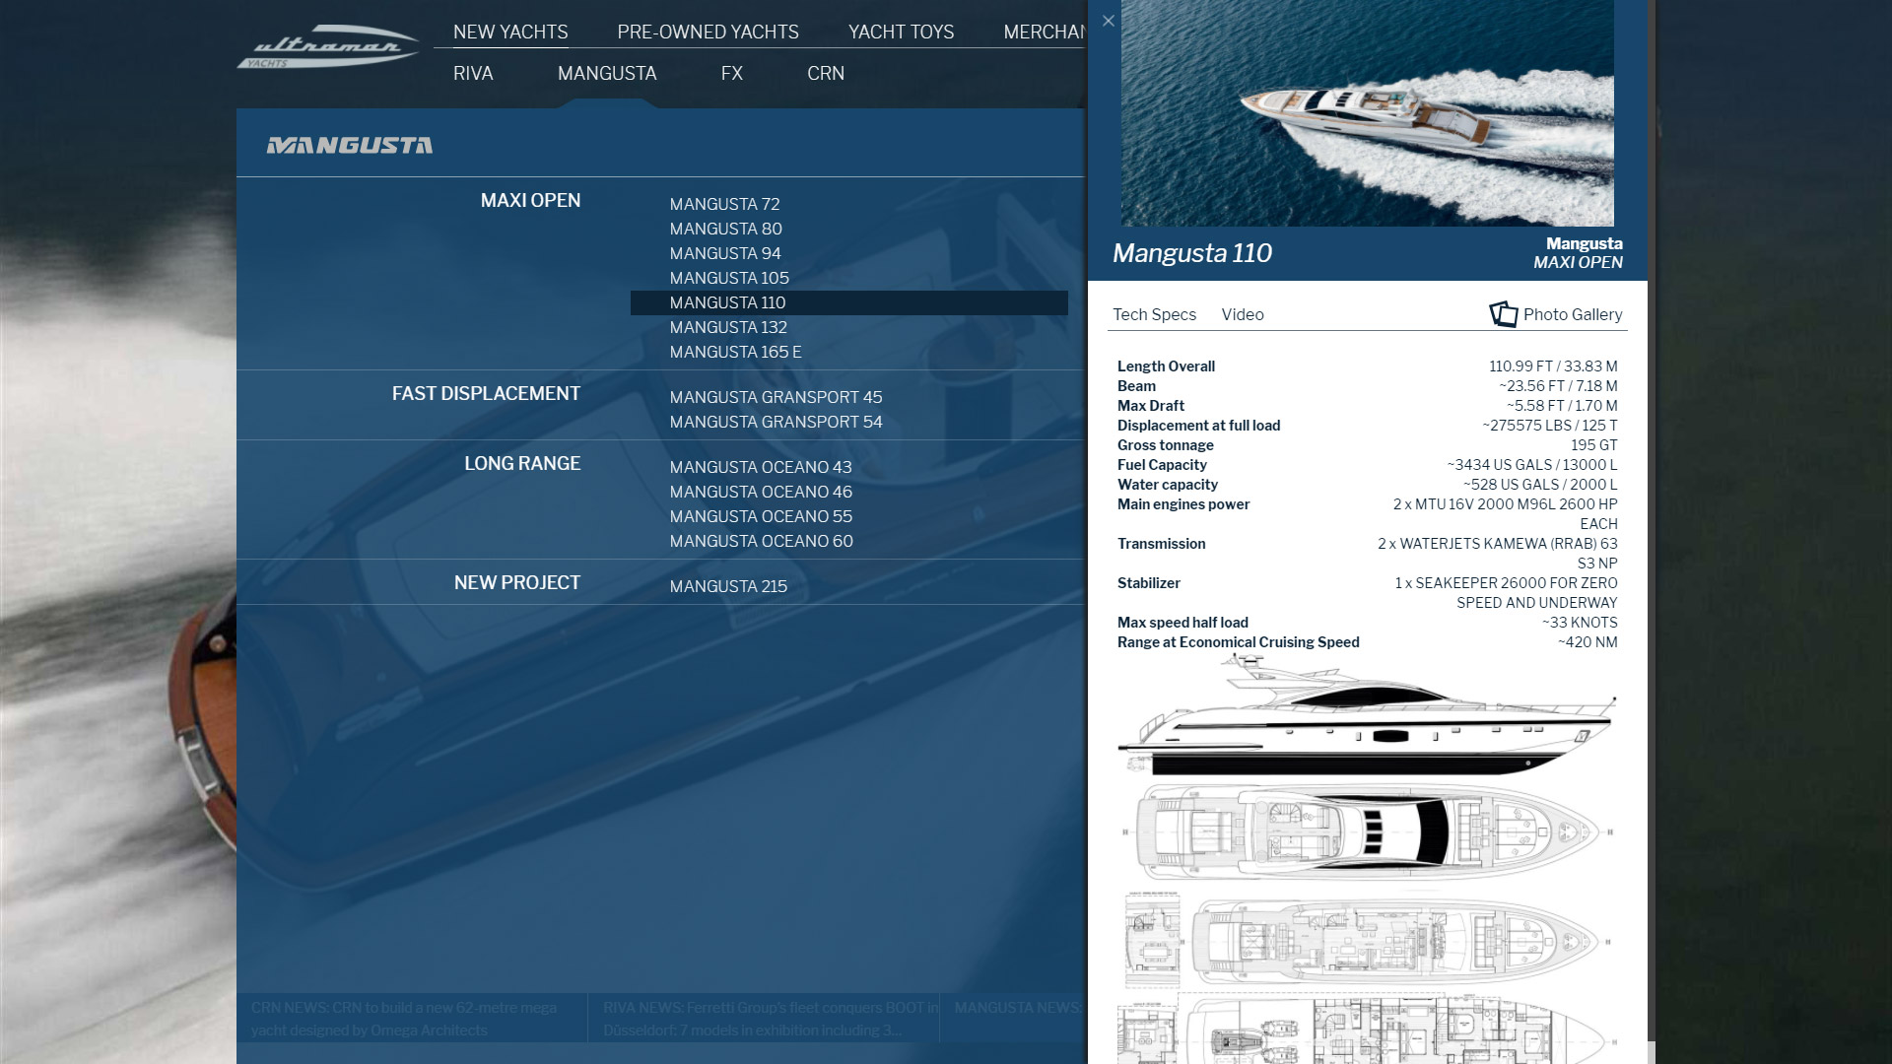
Task: Open the Yacht Toys menu
Action: 901,32
